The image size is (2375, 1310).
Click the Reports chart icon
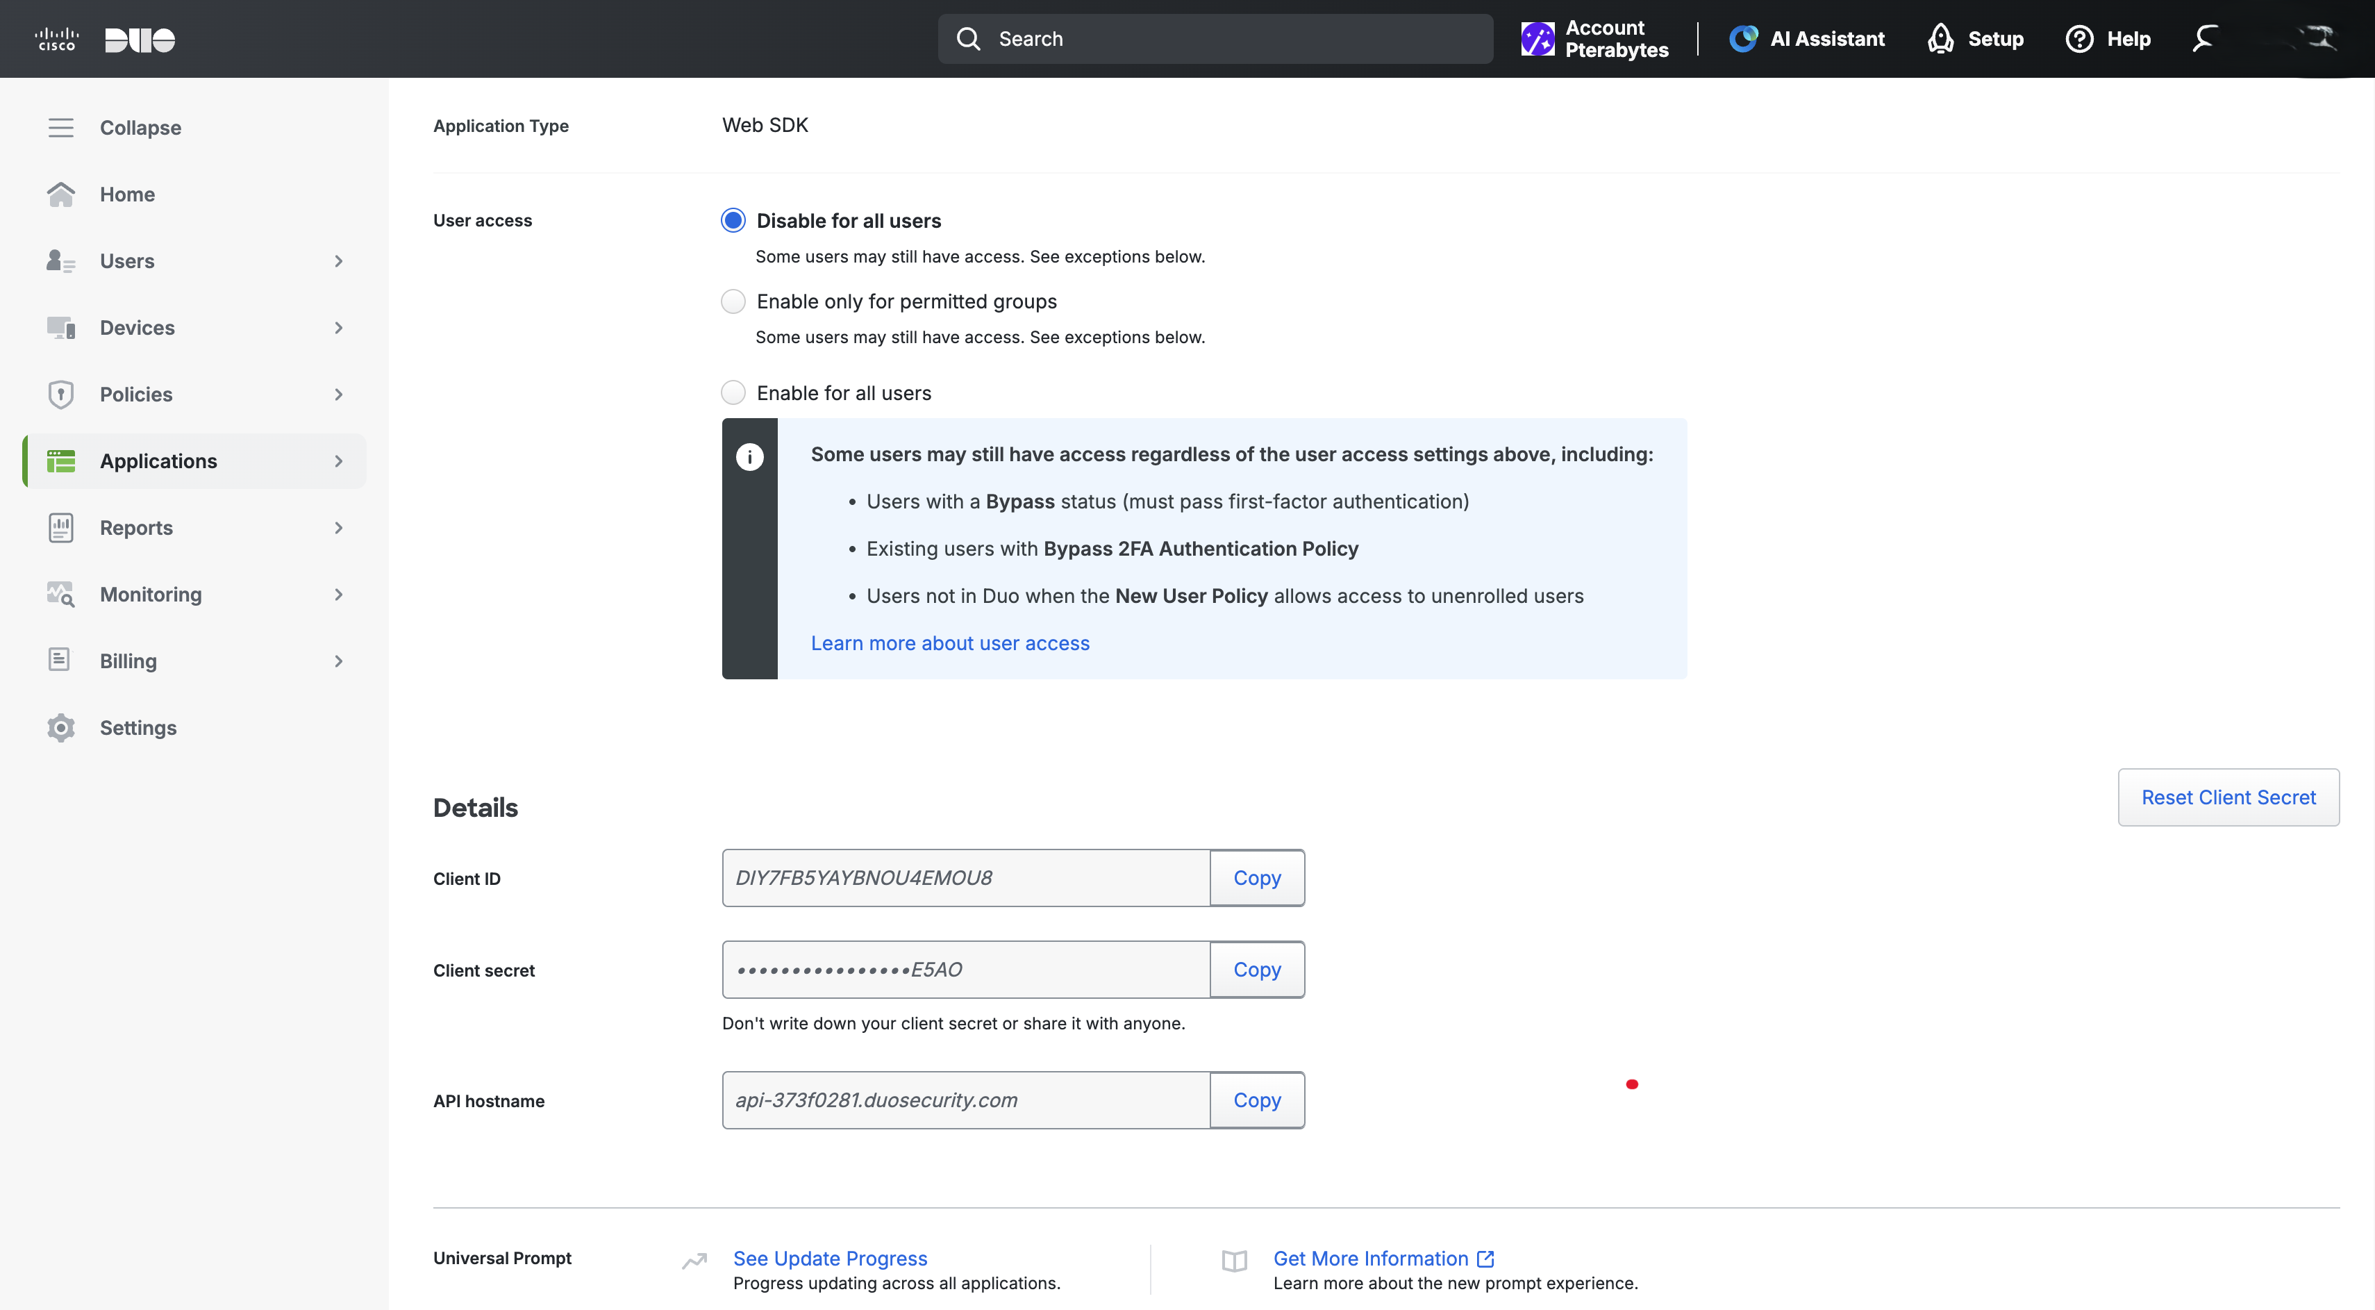tap(61, 527)
